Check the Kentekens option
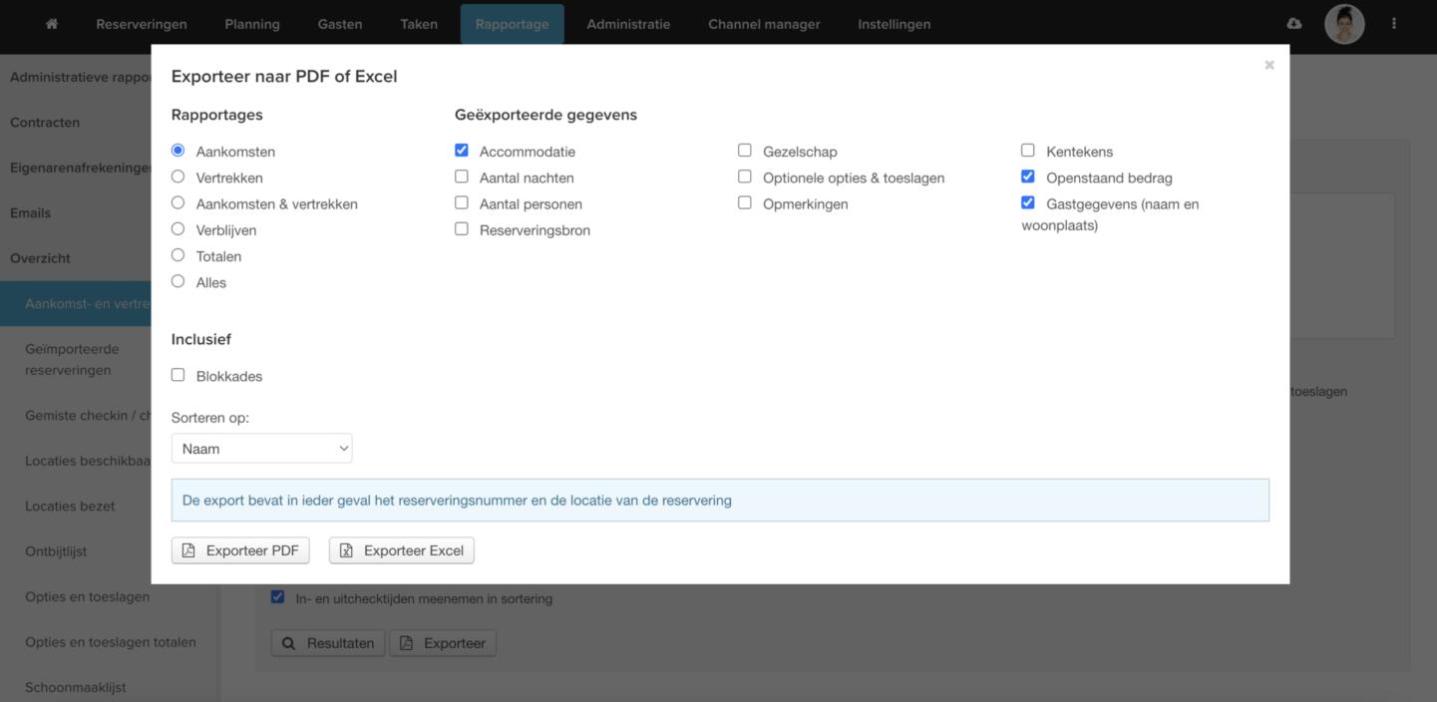This screenshot has height=702, width=1437. [x=1028, y=151]
